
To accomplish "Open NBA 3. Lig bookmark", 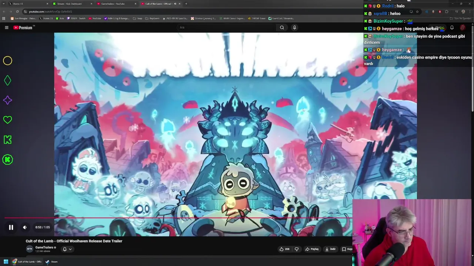I will [117, 18].
